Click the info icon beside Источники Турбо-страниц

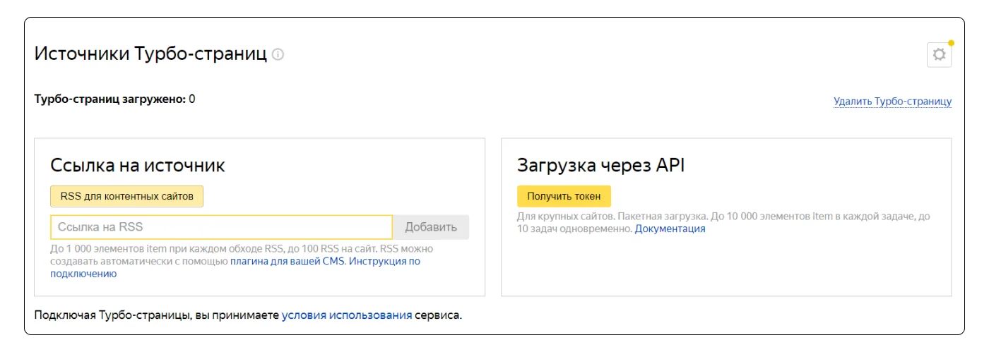278,54
